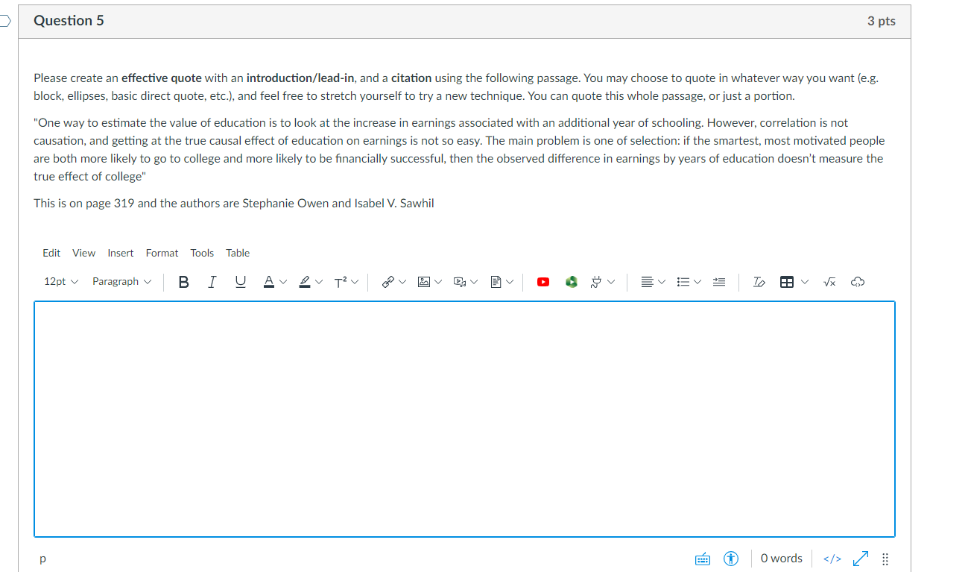Expand the link options chevron

402,282
